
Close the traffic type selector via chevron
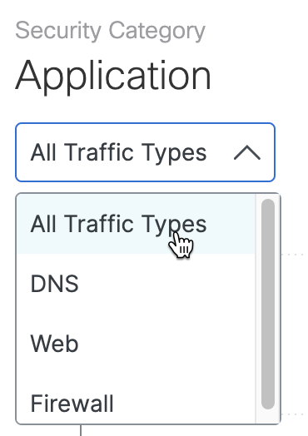click(247, 152)
